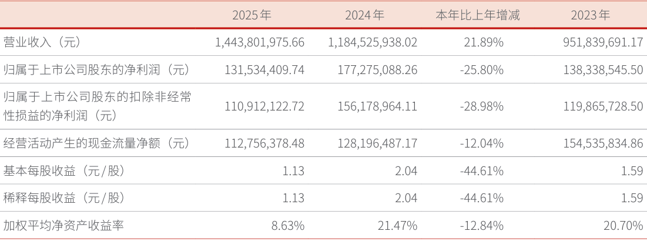Viewport: 647px width, 241px height.
Task: Select the 加权平均净资产收益率 row label
Action: point(63,225)
